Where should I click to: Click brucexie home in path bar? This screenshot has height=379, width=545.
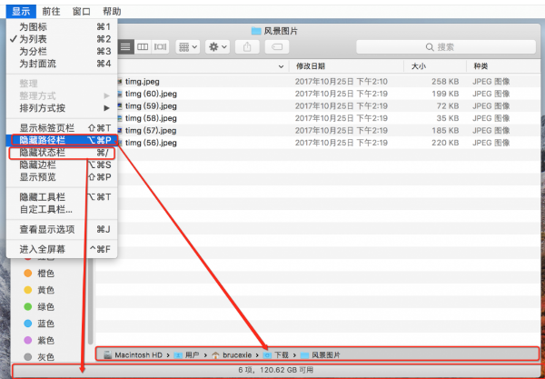232,355
